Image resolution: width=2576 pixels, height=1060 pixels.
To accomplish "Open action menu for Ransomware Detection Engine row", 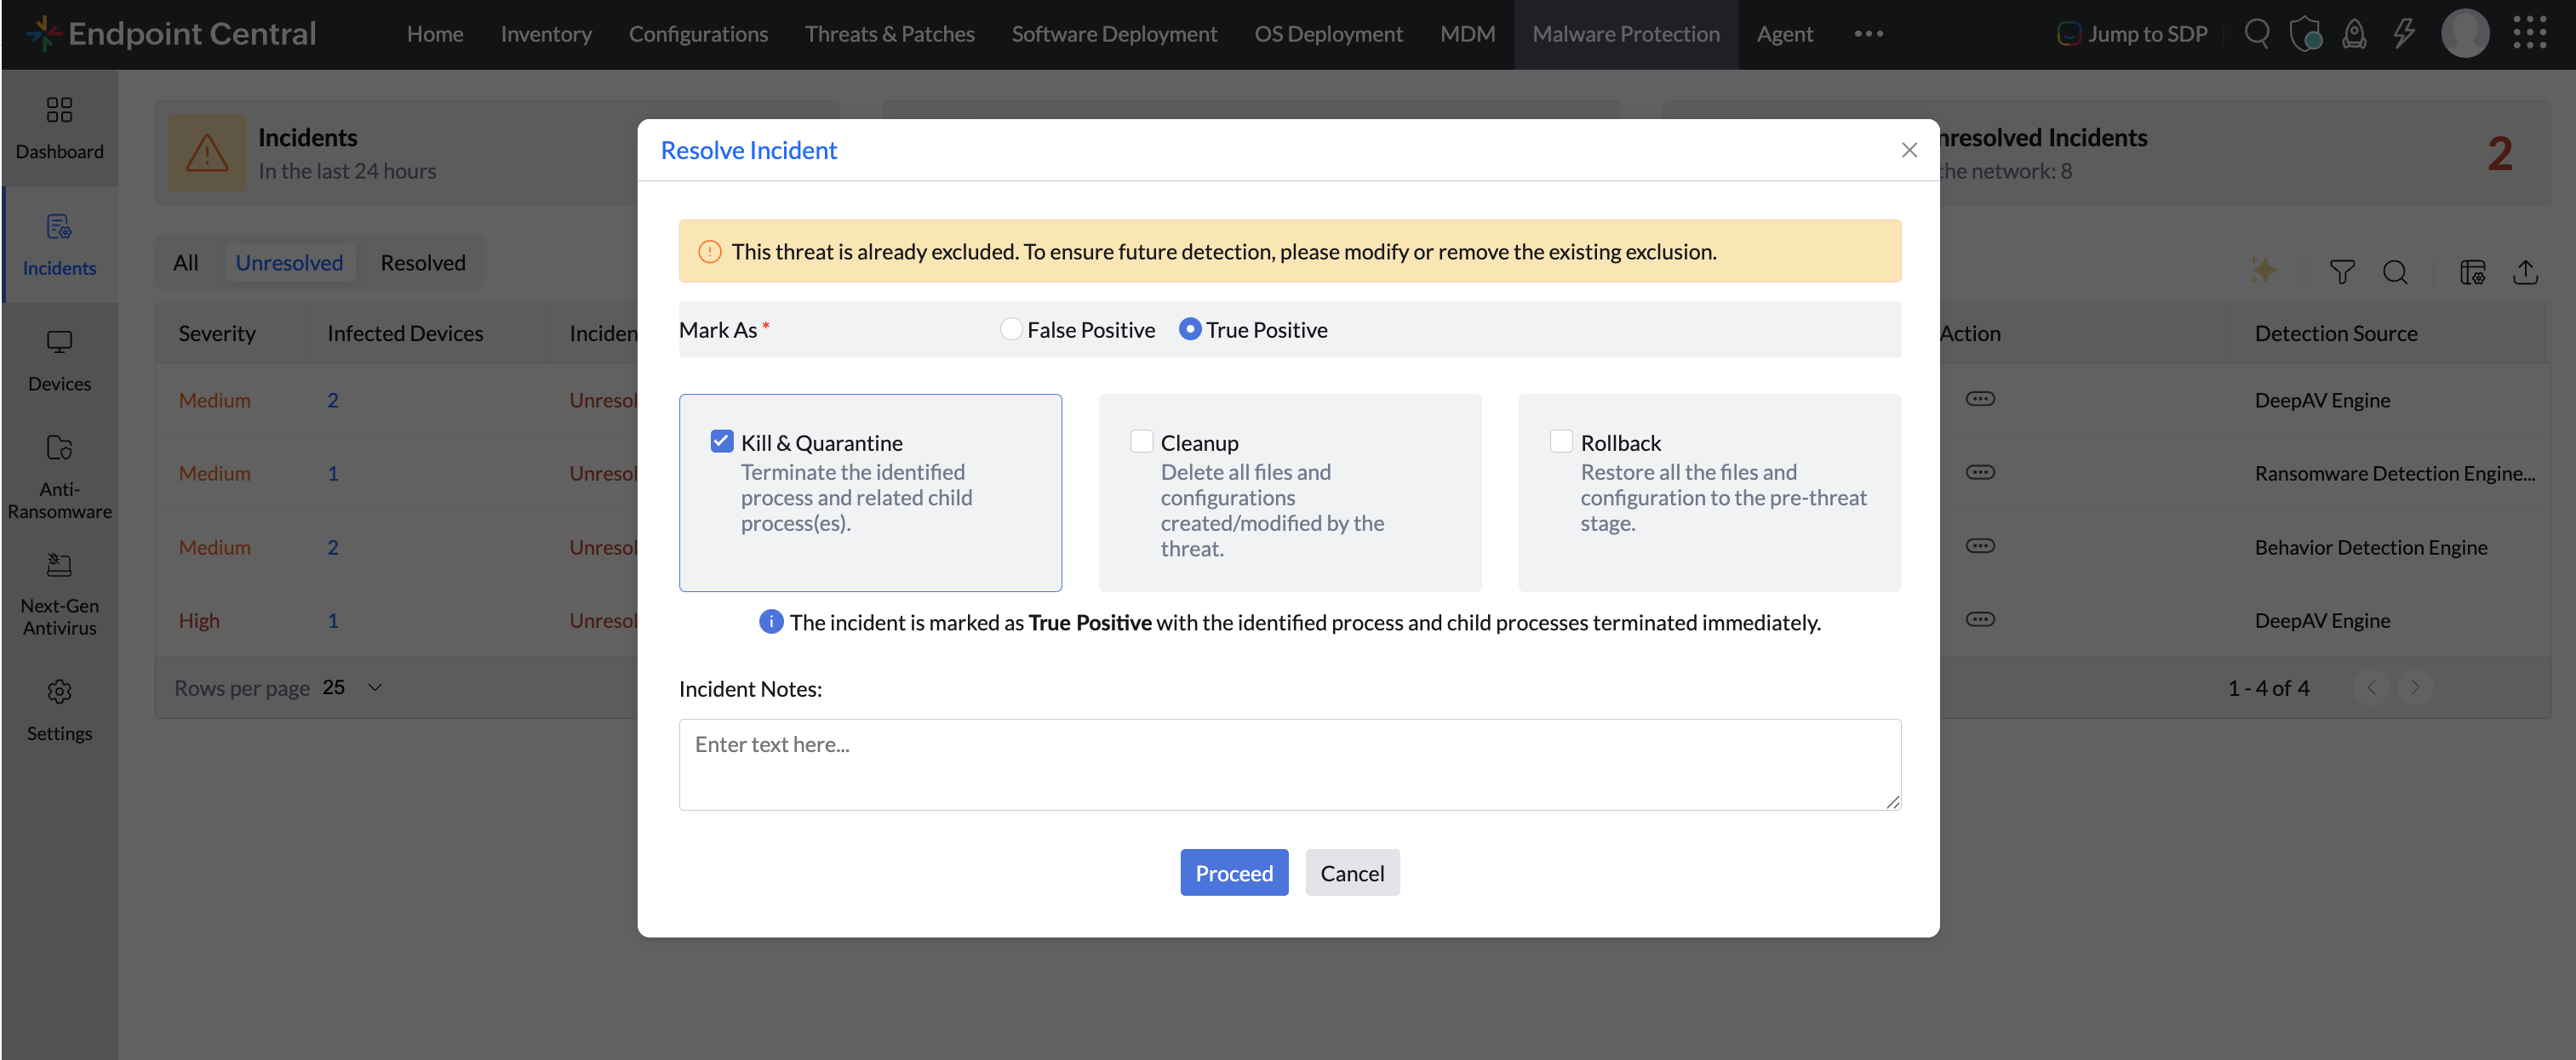I will (x=1980, y=472).
